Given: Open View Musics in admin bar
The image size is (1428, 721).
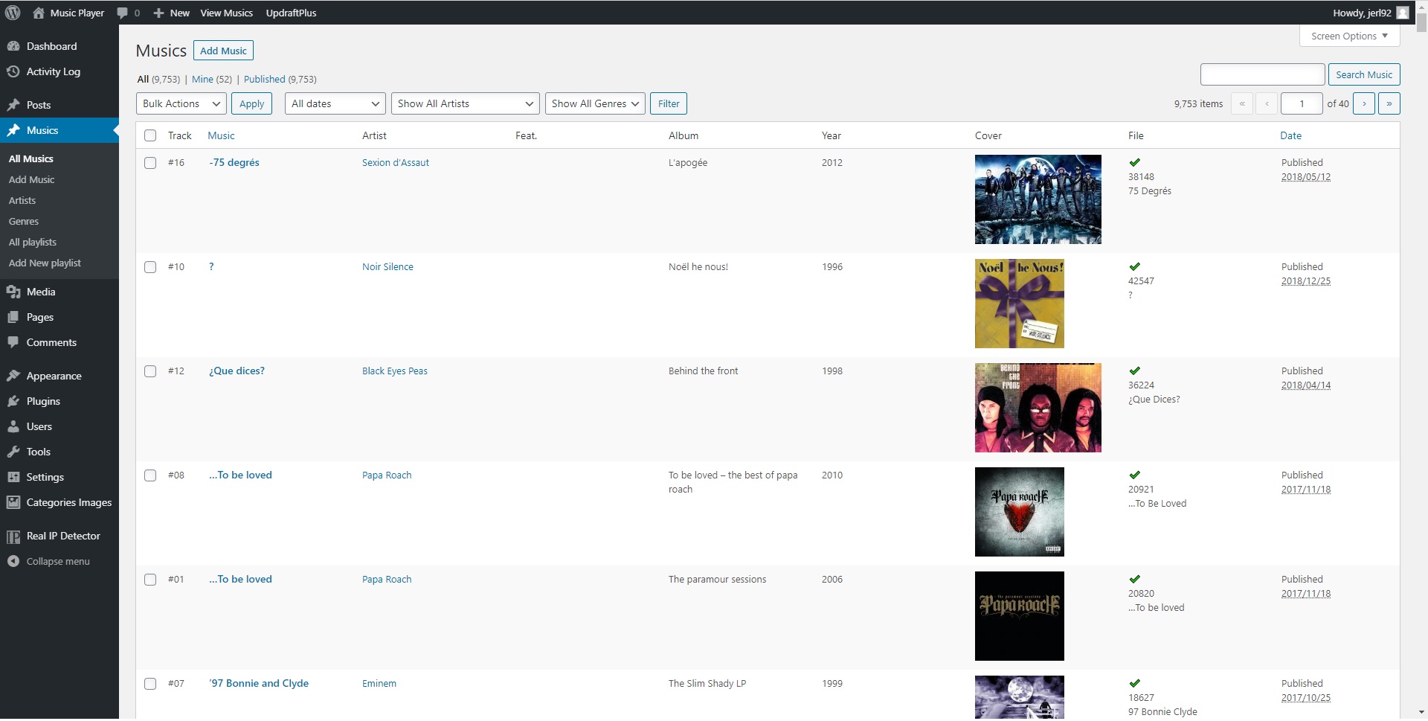Looking at the screenshot, I should [227, 13].
